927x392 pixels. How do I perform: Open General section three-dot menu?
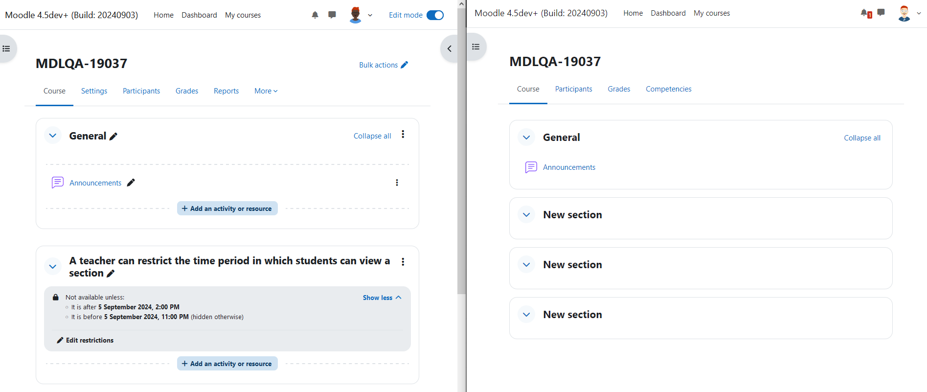(403, 134)
